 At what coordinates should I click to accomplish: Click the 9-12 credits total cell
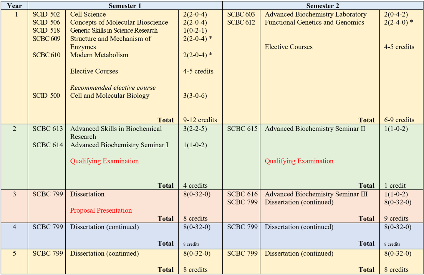pyautogui.click(x=200, y=120)
